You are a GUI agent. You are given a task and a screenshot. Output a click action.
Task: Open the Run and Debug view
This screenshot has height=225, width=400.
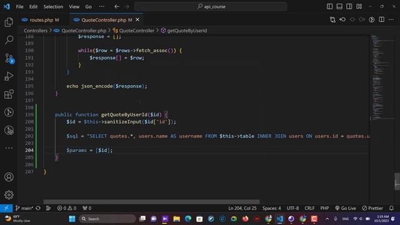(9, 76)
